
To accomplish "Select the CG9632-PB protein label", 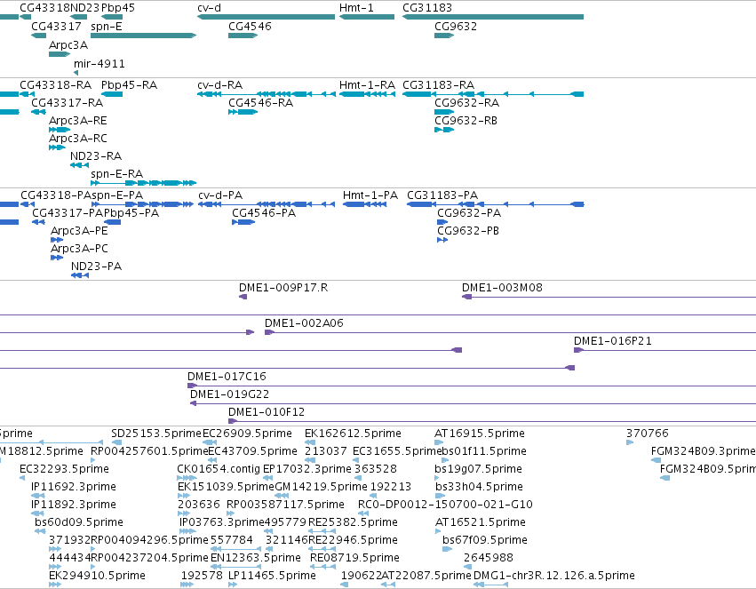I will [468, 231].
